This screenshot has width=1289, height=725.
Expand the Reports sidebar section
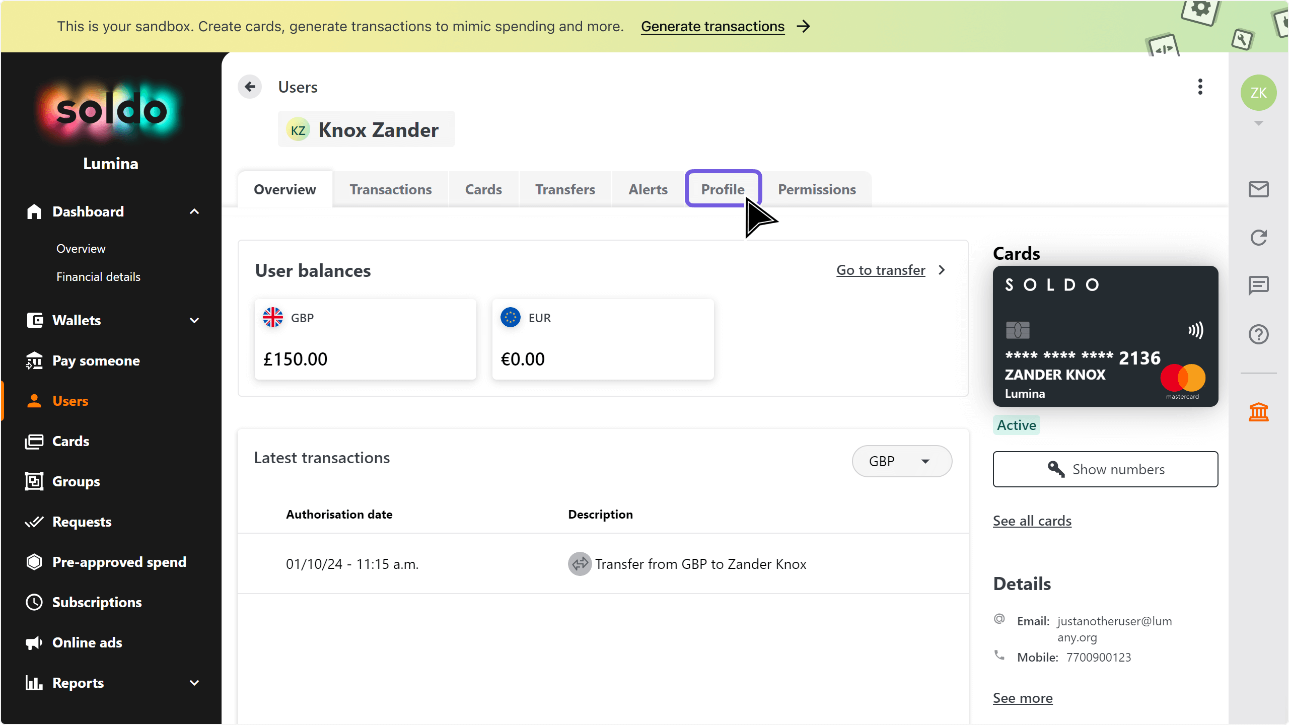point(194,683)
